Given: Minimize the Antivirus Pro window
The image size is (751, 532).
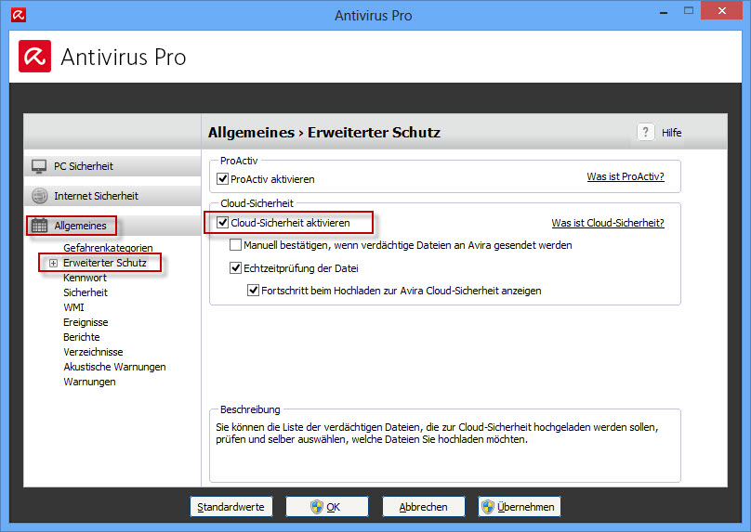Looking at the screenshot, I should click(x=664, y=11).
